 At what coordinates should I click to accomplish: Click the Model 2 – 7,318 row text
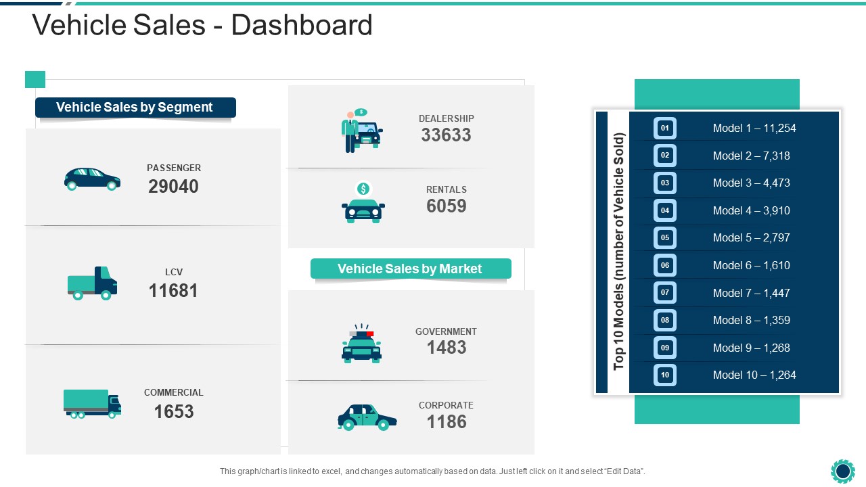pos(752,156)
